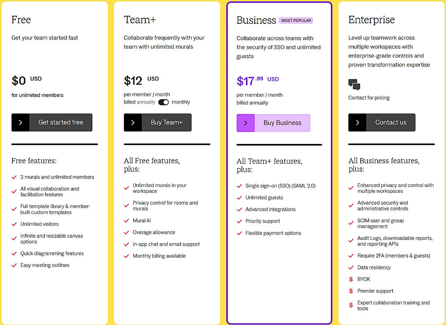Click the $17.99 Business price
This screenshot has height=325, width=446.
(x=250, y=81)
